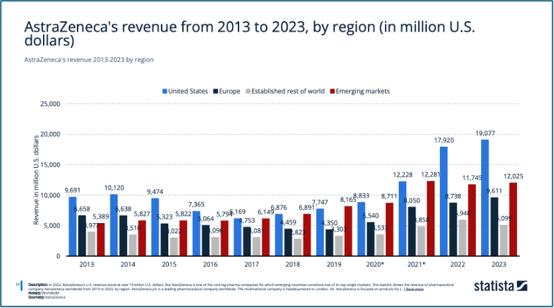
Task: Click the data label '9,691'
Action: tap(72, 190)
